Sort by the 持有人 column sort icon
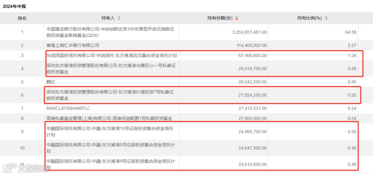Screen dimensions: 373x175 tap(119, 18)
